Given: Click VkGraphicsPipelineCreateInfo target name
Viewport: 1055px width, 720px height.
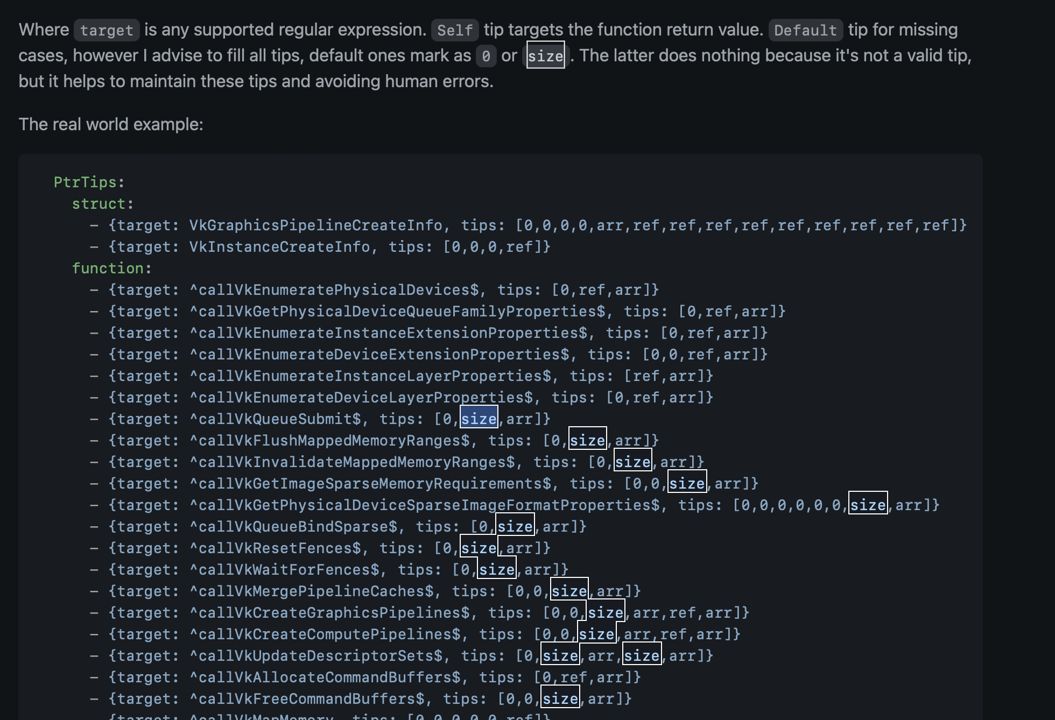Looking at the screenshot, I should pyautogui.click(x=315, y=225).
